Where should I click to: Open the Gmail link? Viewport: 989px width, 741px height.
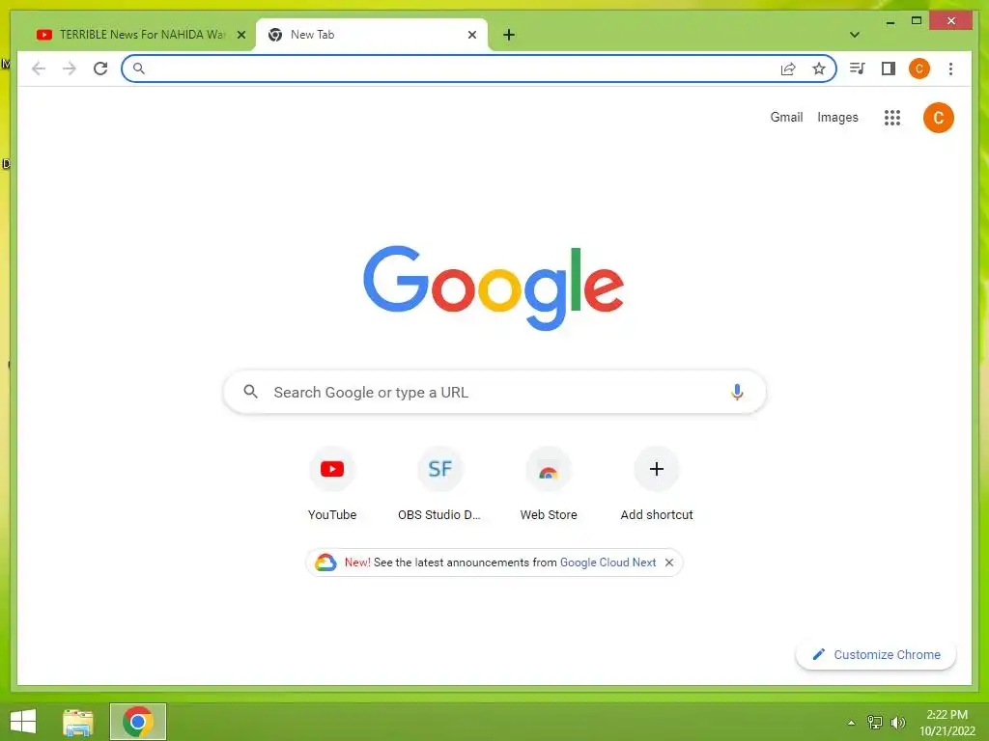click(x=786, y=117)
